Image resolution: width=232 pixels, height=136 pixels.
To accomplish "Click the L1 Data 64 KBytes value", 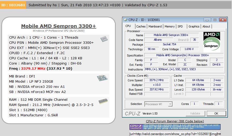I will point(198,80).
